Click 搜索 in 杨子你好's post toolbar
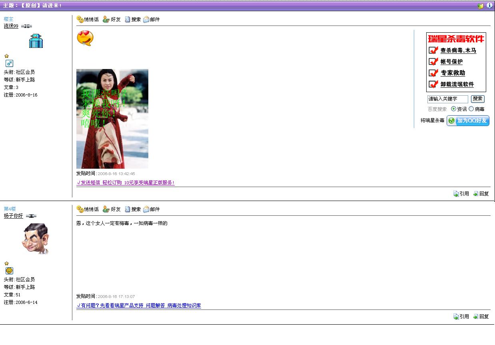 [x=133, y=209]
